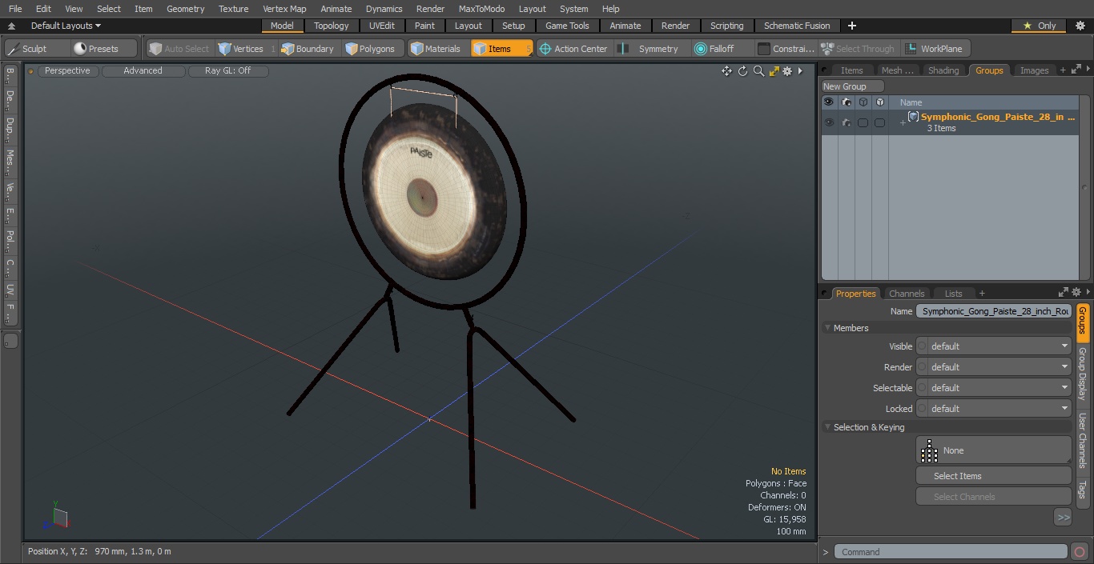The width and height of the screenshot is (1094, 564).
Task: Click the Groups list scrollbar handle
Action: [x=1084, y=187]
